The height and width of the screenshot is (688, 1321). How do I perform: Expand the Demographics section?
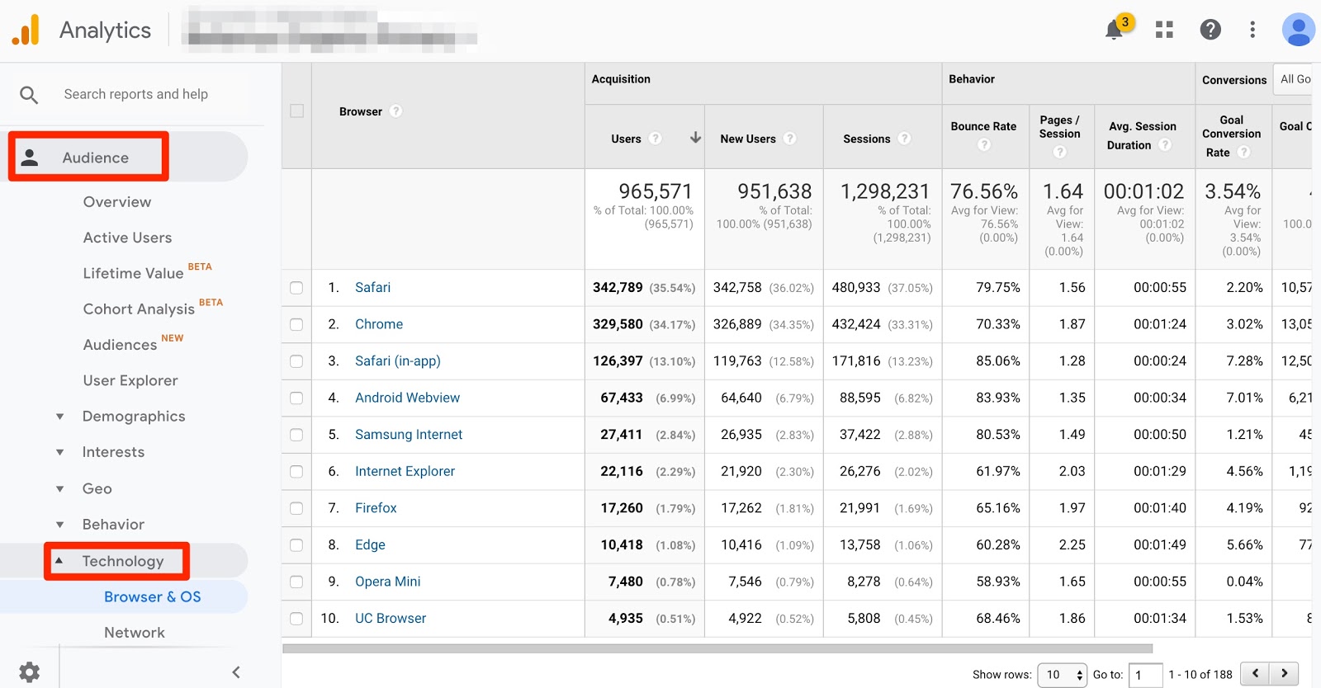click(x=59, y=417)
